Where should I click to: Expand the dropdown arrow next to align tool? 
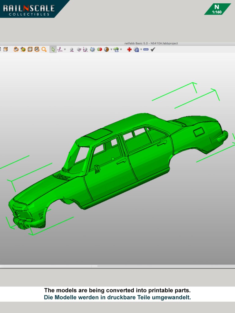pyautogui.click(x=65, y=50)
